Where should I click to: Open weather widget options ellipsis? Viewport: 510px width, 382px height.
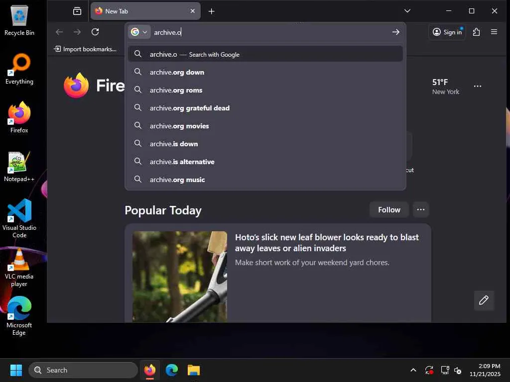click(x=477, y=86)
